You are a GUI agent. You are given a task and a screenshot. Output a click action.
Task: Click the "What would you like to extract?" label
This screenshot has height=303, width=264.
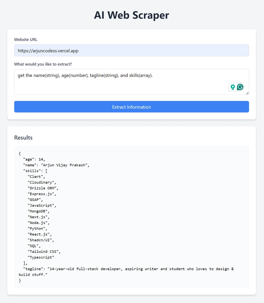[x=43, y=64]
